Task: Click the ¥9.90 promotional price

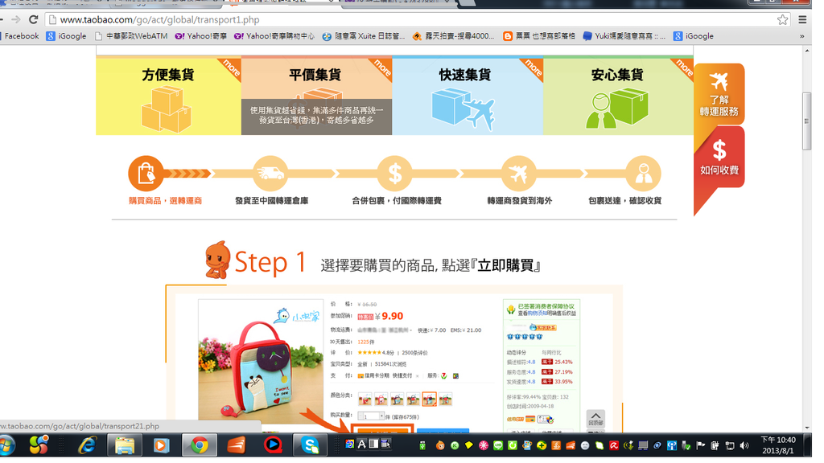Action: point(389,316)
